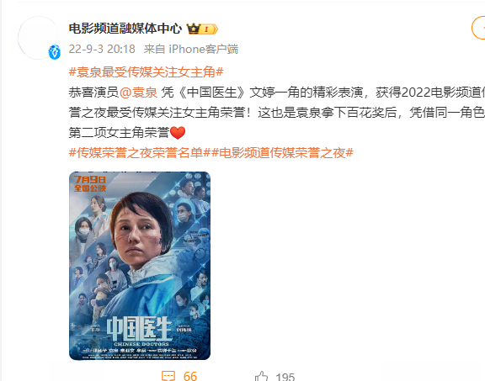Click the level 1 badge beside crown
485x381 pixels.
pos(209,29)
